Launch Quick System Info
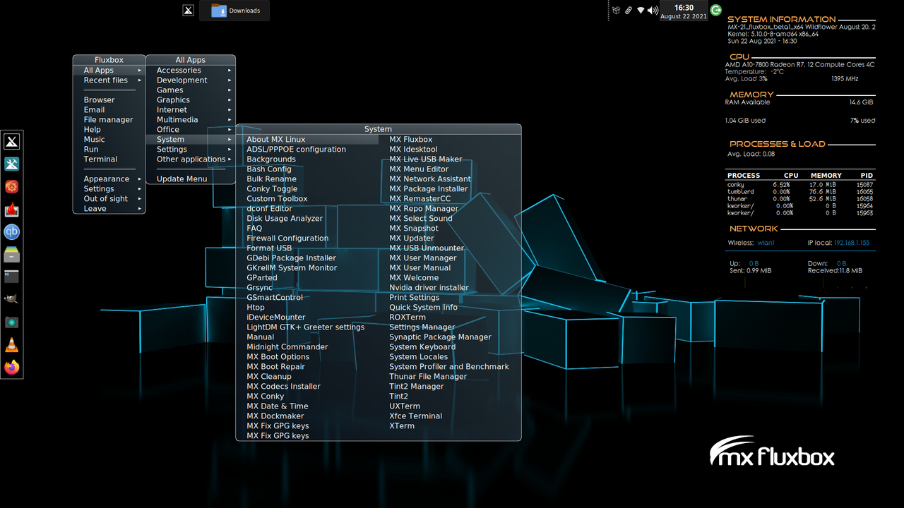The width and height of the screenshot is (904, 508). (x=450, y=308)
